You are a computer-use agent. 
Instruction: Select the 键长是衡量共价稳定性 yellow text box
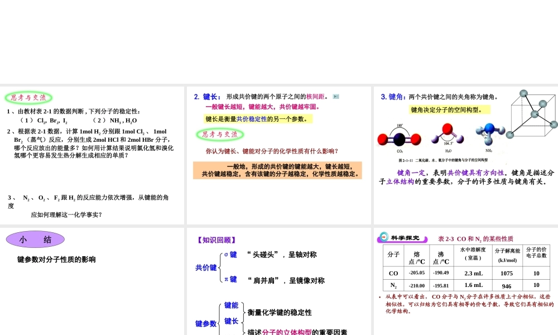point(256,119)
